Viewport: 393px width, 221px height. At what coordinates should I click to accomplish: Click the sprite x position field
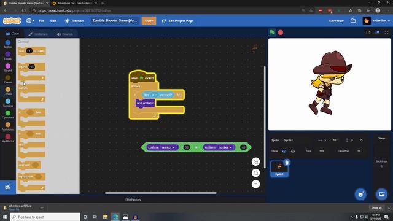point(335,140)
